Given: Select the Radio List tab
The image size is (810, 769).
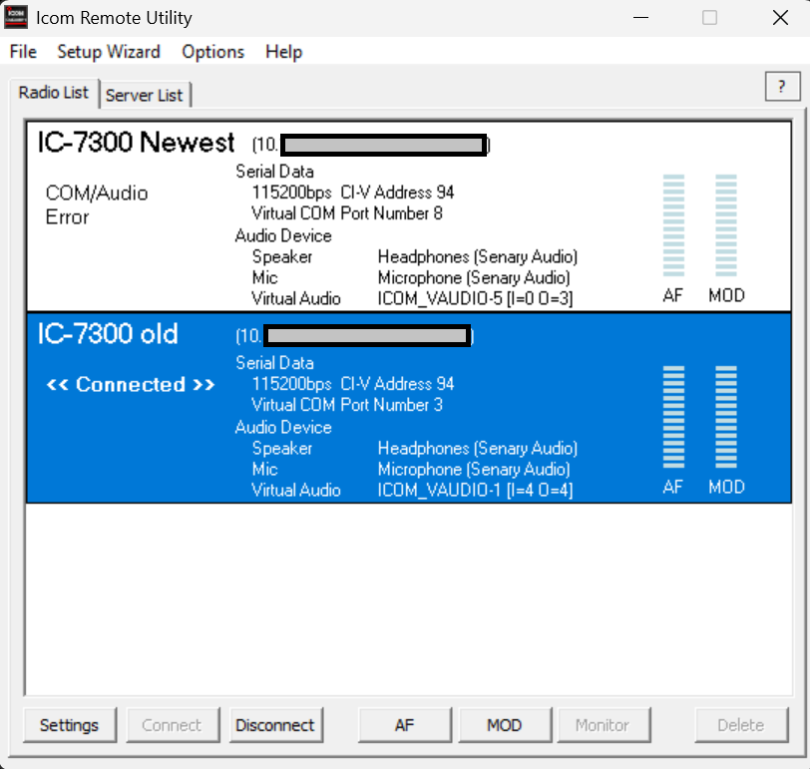Looking at the screenshot, I should (54, 93).
